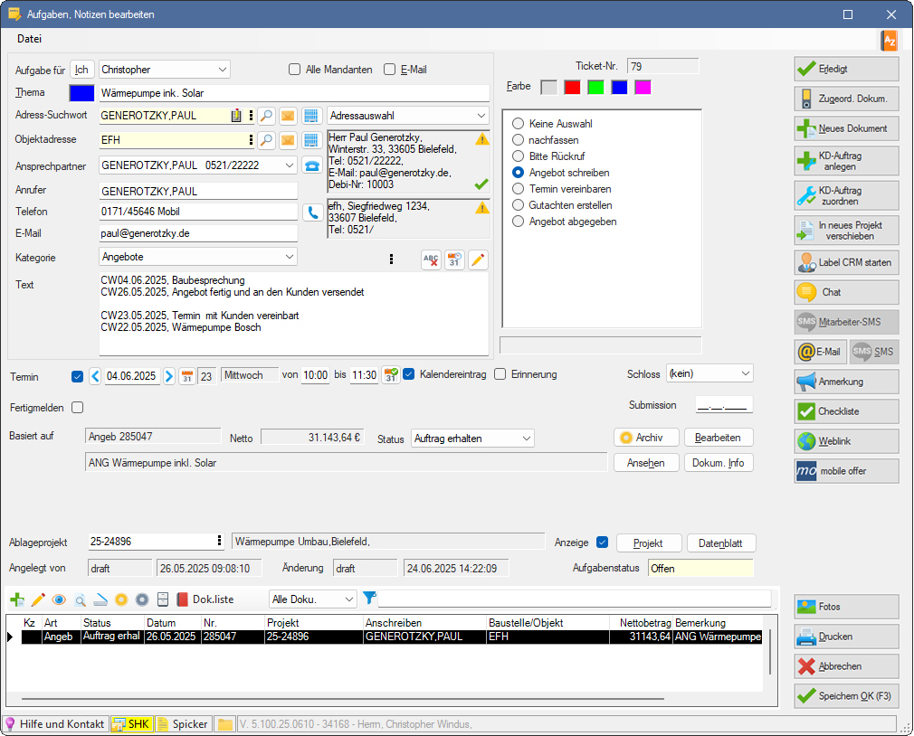
Task: Expand the Status dropdown 'Auftrag erhalten'
Action: point(472,439)
